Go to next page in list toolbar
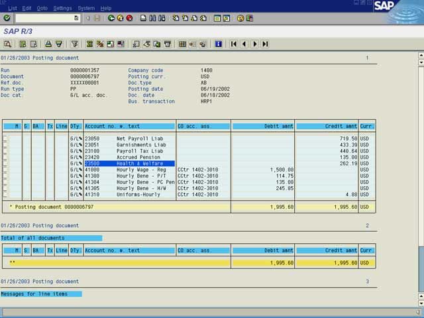Viewport: 424px width, 318px height. [254, 44]
